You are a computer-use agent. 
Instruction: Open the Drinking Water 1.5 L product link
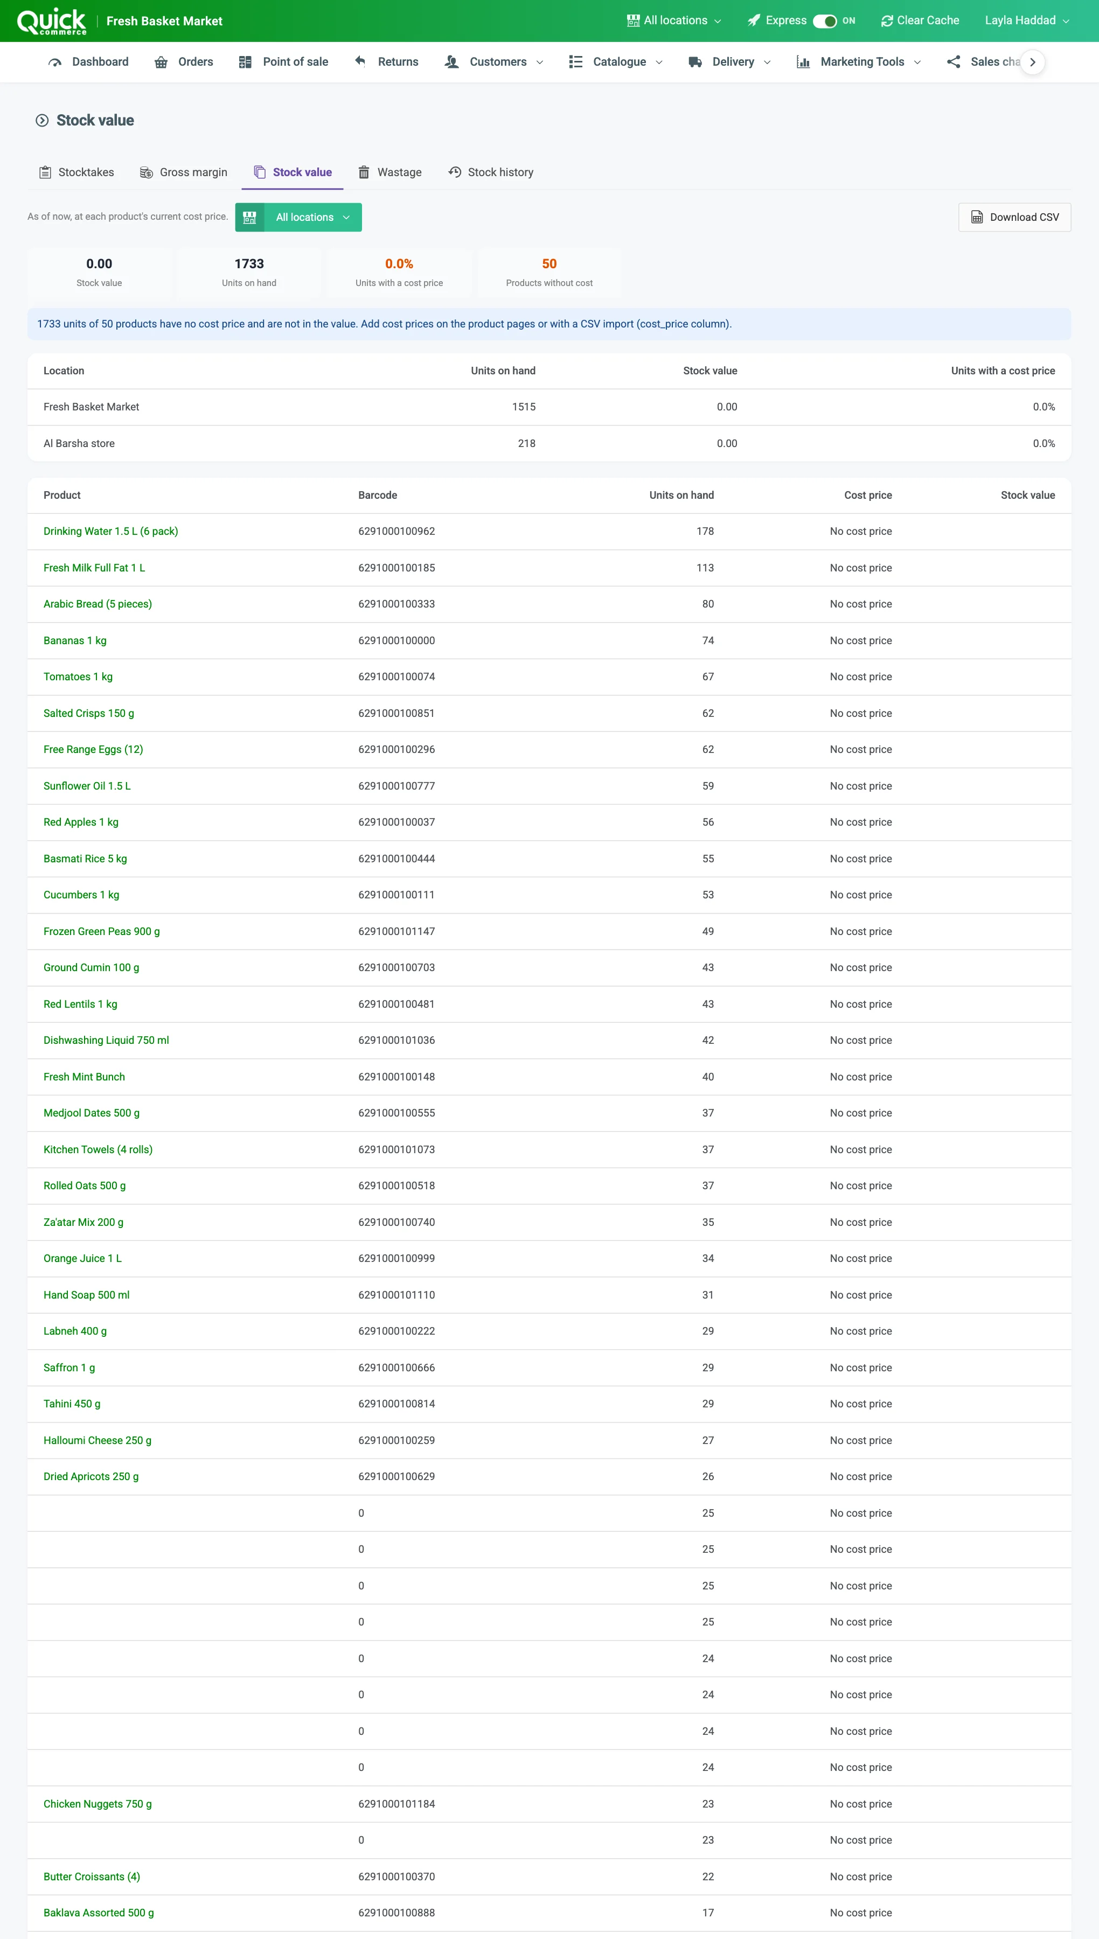click(111, 531)
